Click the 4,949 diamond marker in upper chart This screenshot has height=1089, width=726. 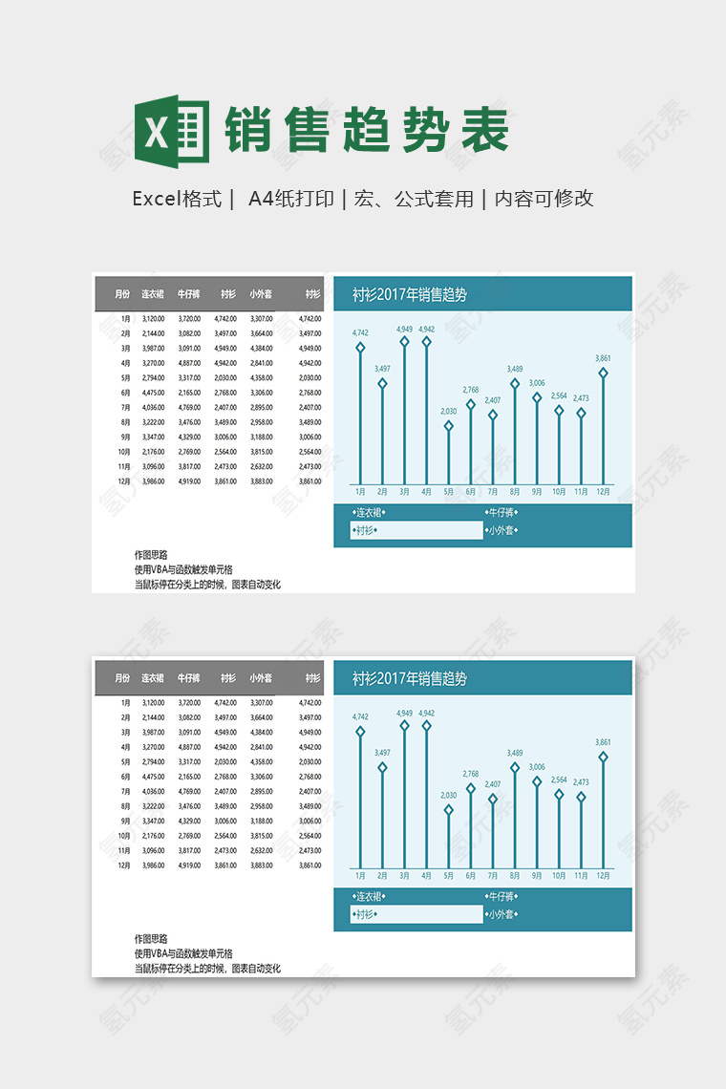pyautogui.click(x=404, y=341)
